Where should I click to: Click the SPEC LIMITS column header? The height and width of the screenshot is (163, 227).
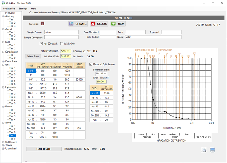point(79,65)
